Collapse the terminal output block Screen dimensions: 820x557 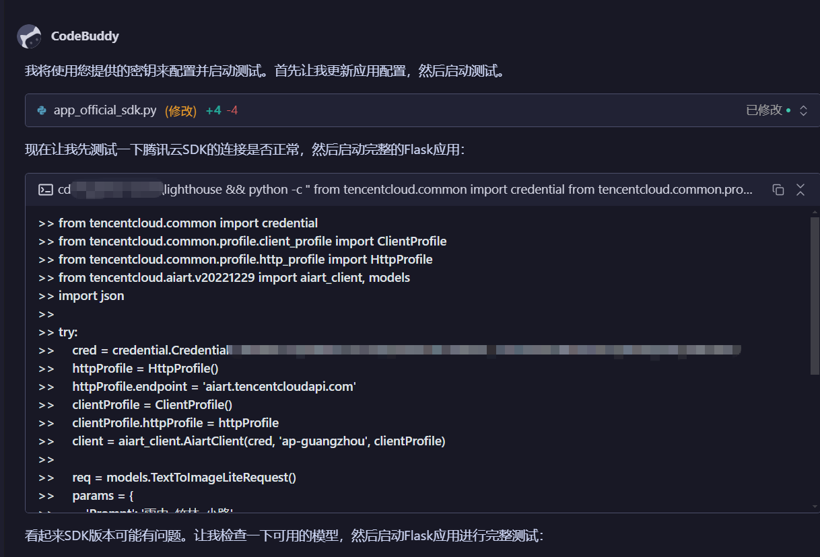click(800, 190)
